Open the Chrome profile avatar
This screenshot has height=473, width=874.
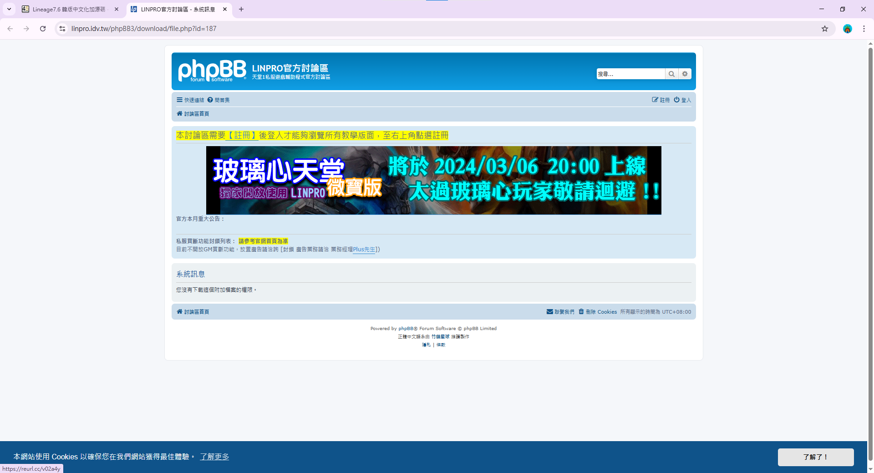click(x=848, y=29)
